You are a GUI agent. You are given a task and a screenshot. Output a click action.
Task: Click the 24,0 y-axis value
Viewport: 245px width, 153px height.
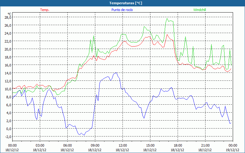[8, 33]
